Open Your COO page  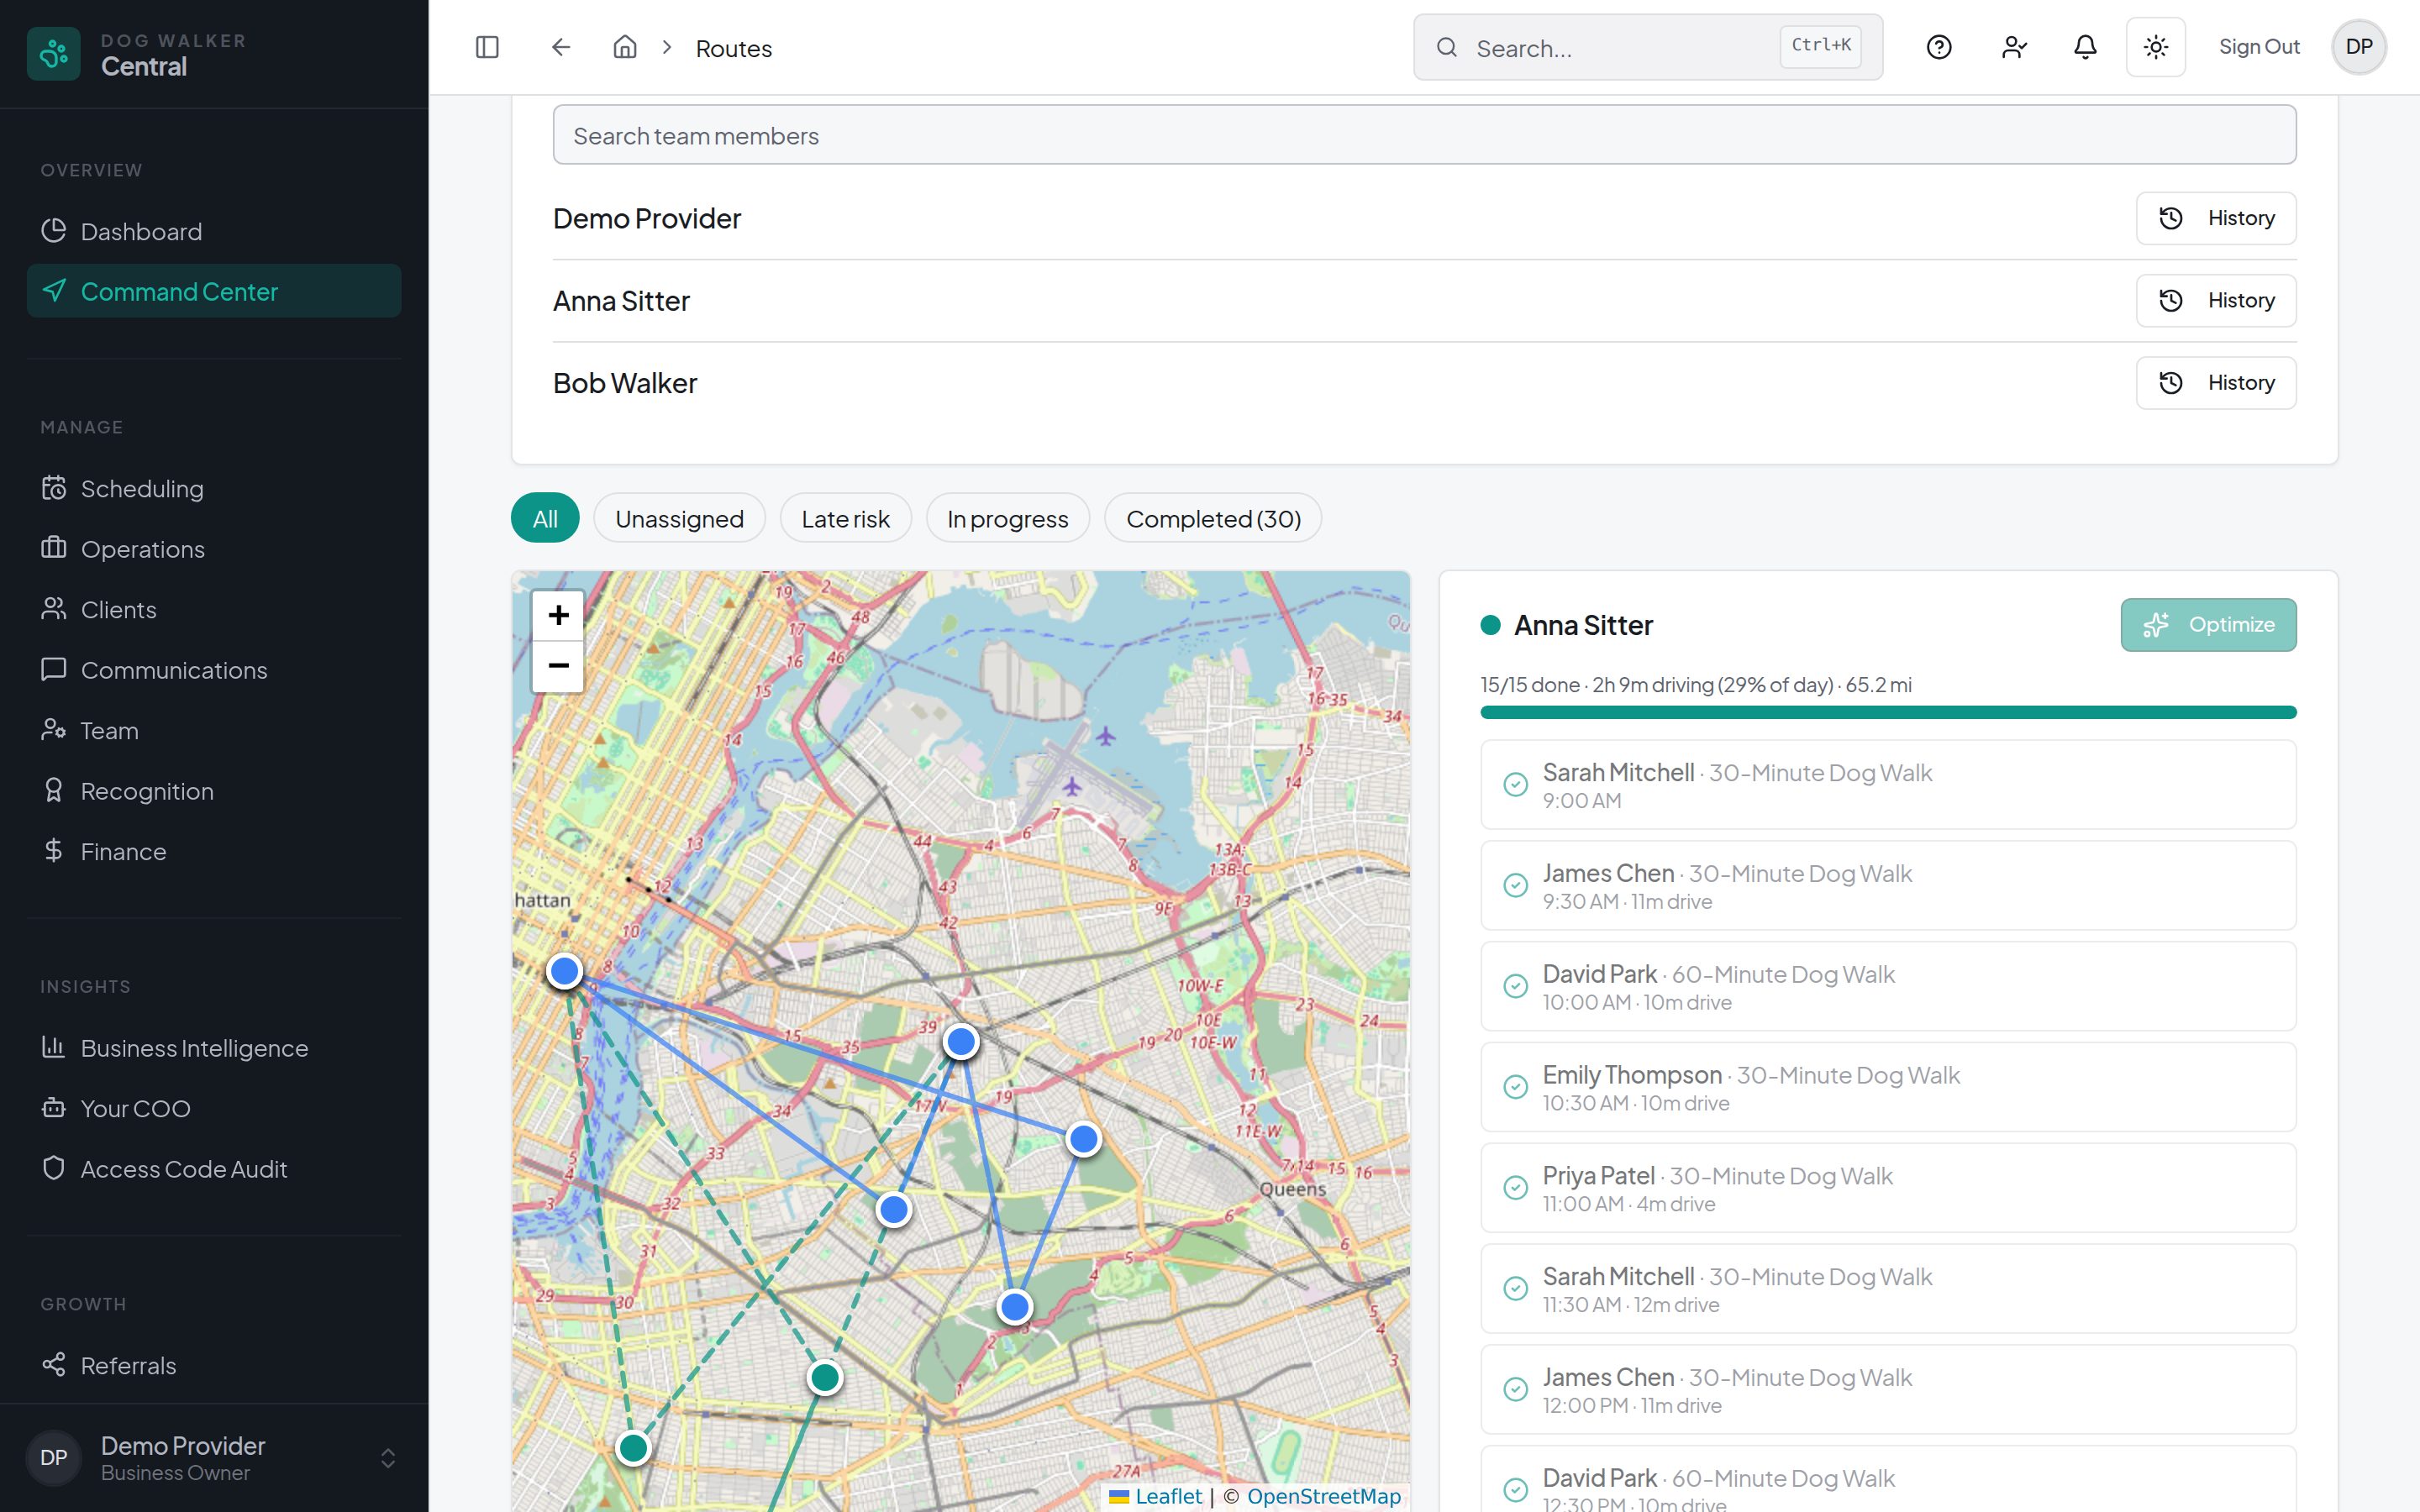[214, 1108]
